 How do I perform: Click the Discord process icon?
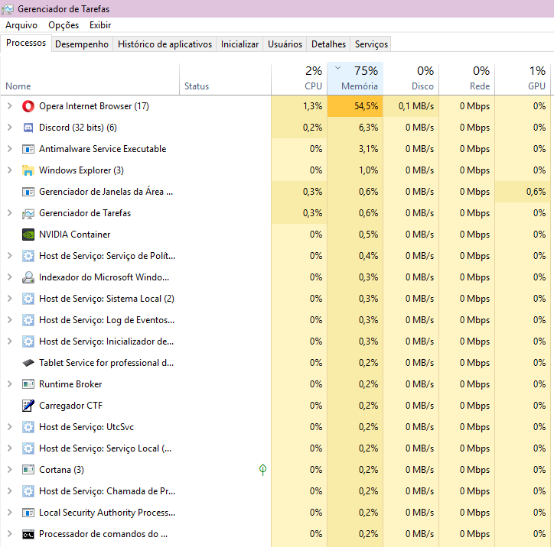tap(28, 128)
